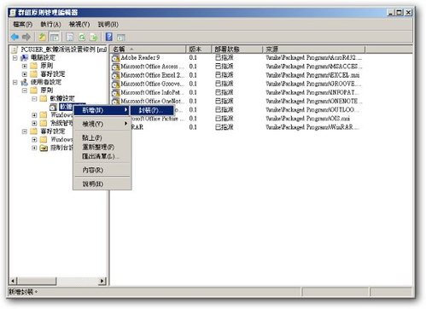Click the 使用者設定 user node icon
The height and width of the screenshot is (309, 426).
(25, 82)
